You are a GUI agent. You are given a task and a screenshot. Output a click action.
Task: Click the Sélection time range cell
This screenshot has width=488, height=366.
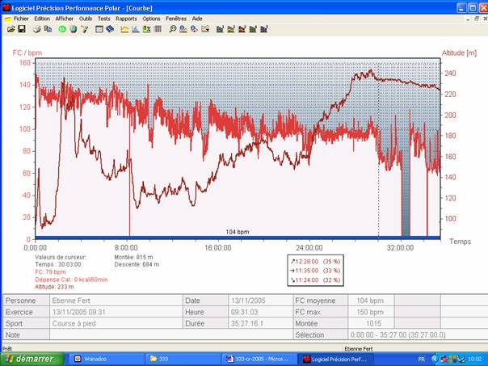coord(395,334)
